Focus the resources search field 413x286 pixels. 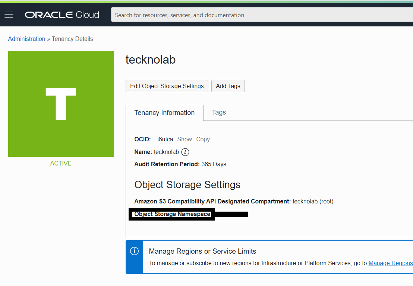tap(262, 15)
